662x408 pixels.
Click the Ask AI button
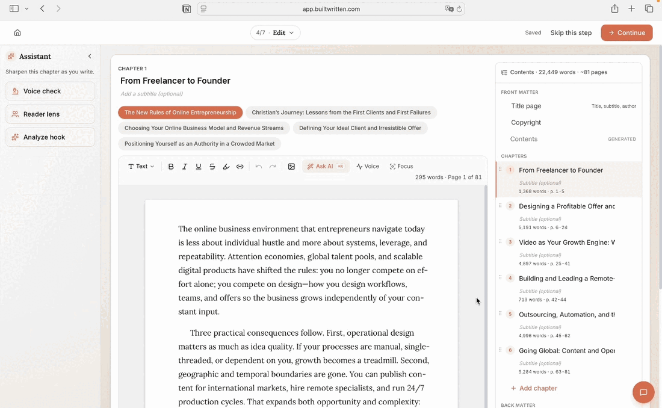click(326, 167)
